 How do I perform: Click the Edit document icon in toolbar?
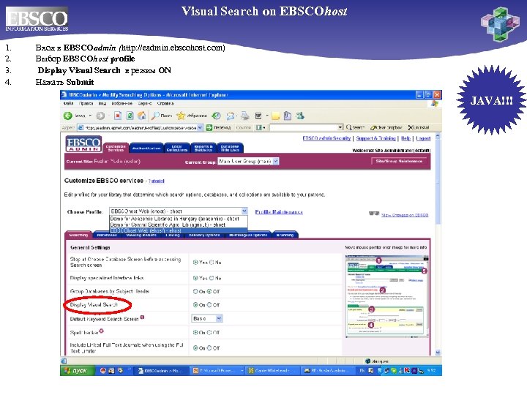coord(258,116)
